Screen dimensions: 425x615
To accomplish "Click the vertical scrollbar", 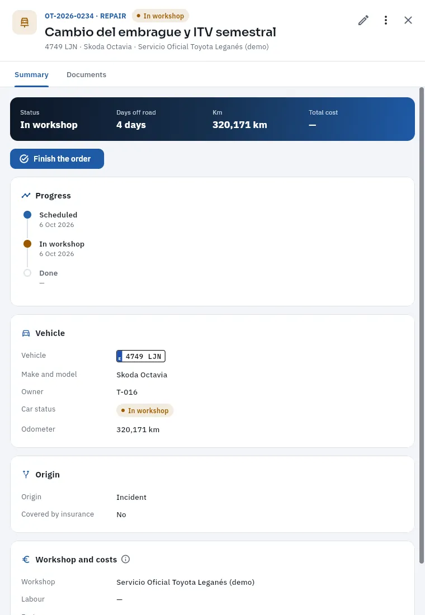I will [x=422, y=325].
